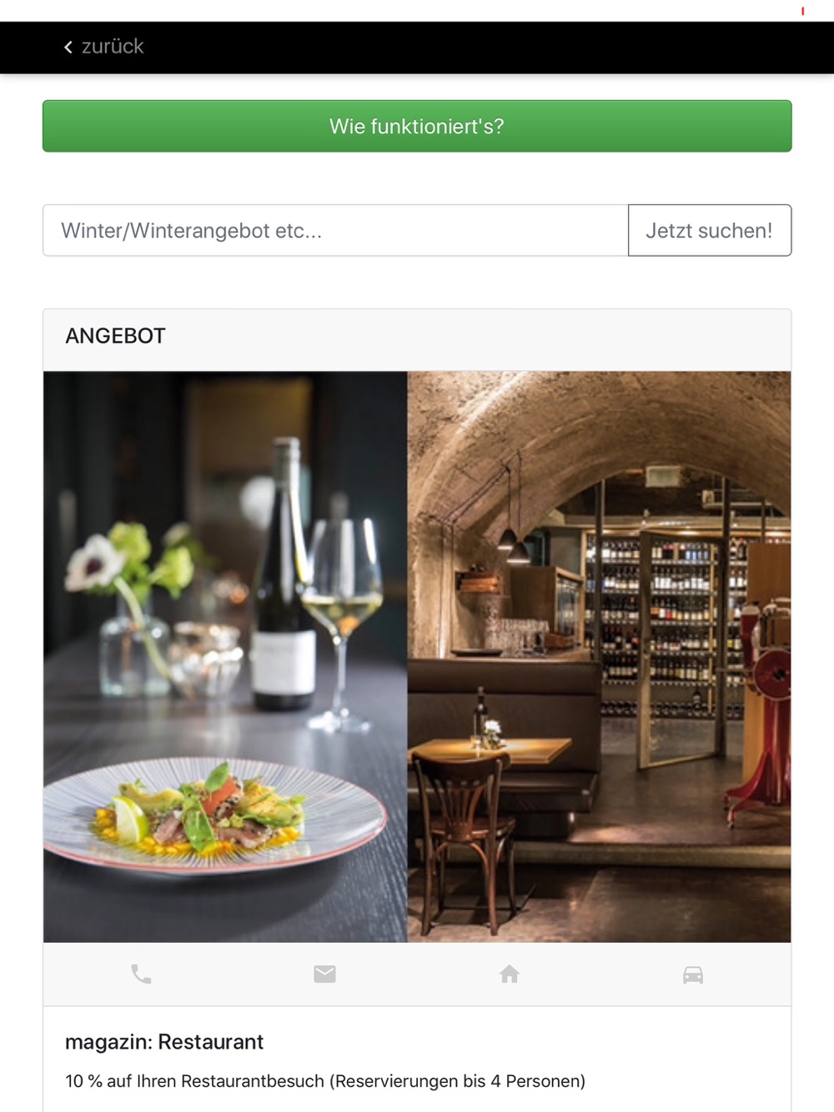Open the magazin: Restaurant offer title
This screenshot has width=834, height=1112.
point(164,1042)
